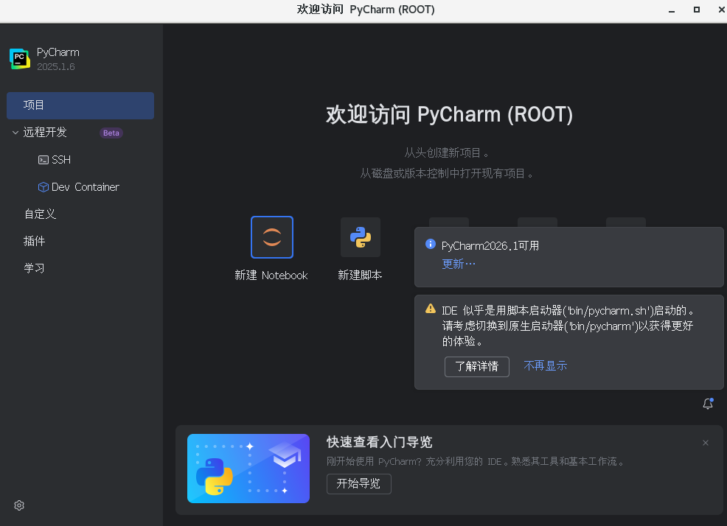Click the "快速查看入门导览" heading
Viewport: 727px width, 526px height.
(x=379, y=442)
